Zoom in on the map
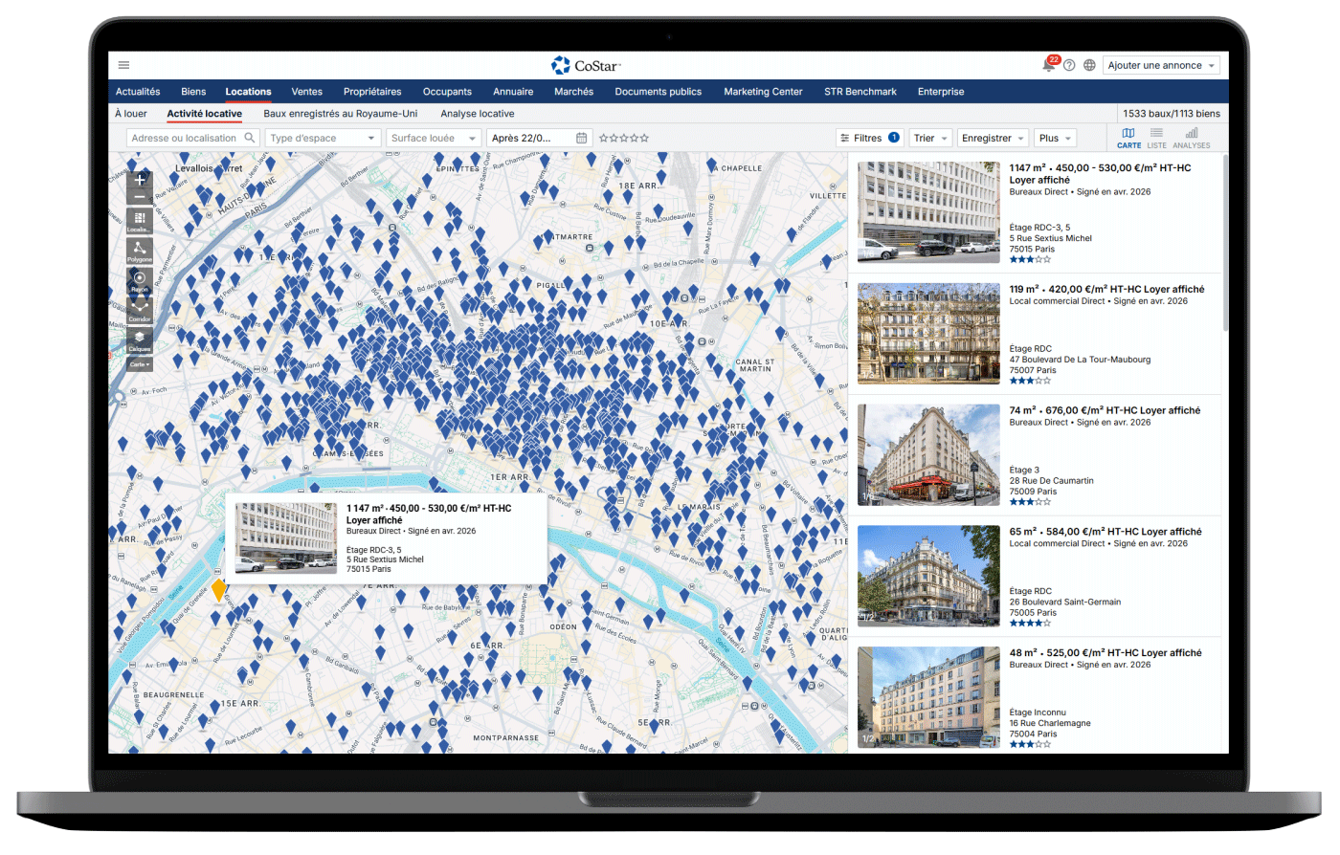The width and height of the screenshot is (1340, 855). tap(140, 180)
